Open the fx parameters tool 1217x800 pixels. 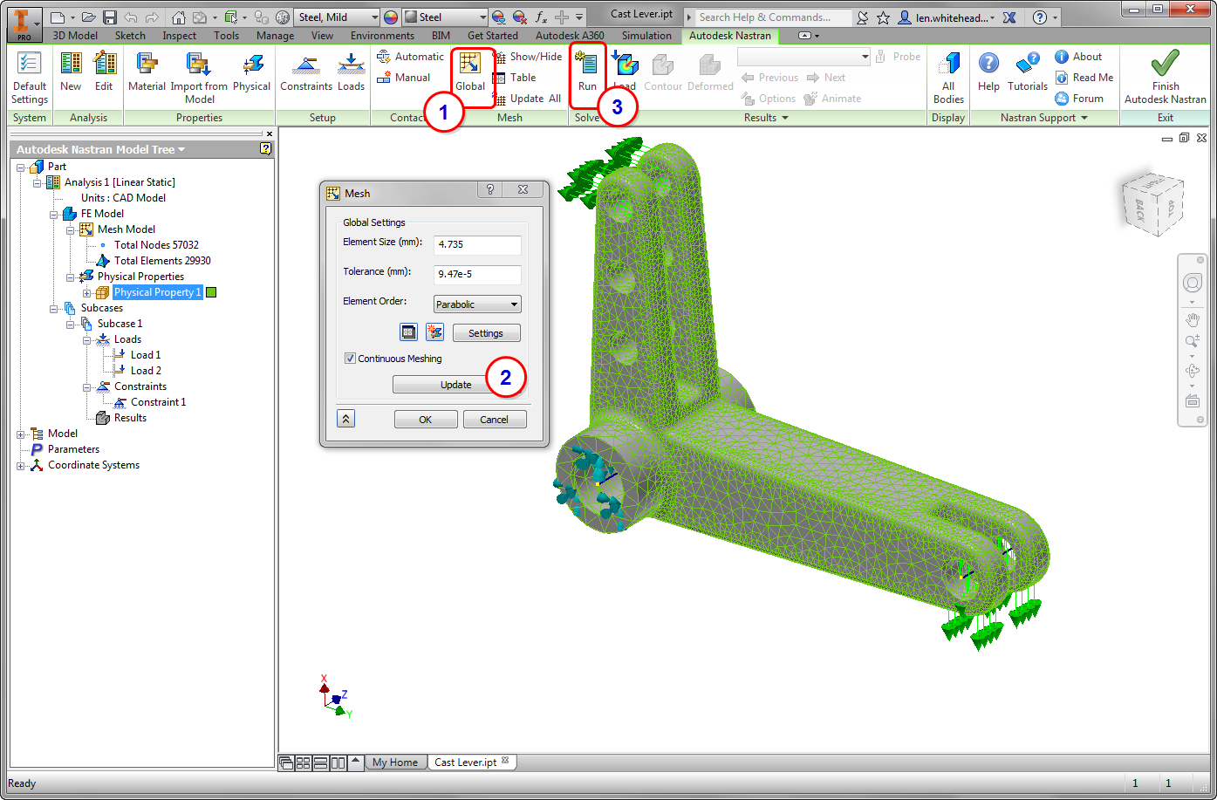pyautogui.click(x=542, y=17)
